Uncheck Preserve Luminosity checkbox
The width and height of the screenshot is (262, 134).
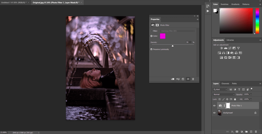click(152, 49)
